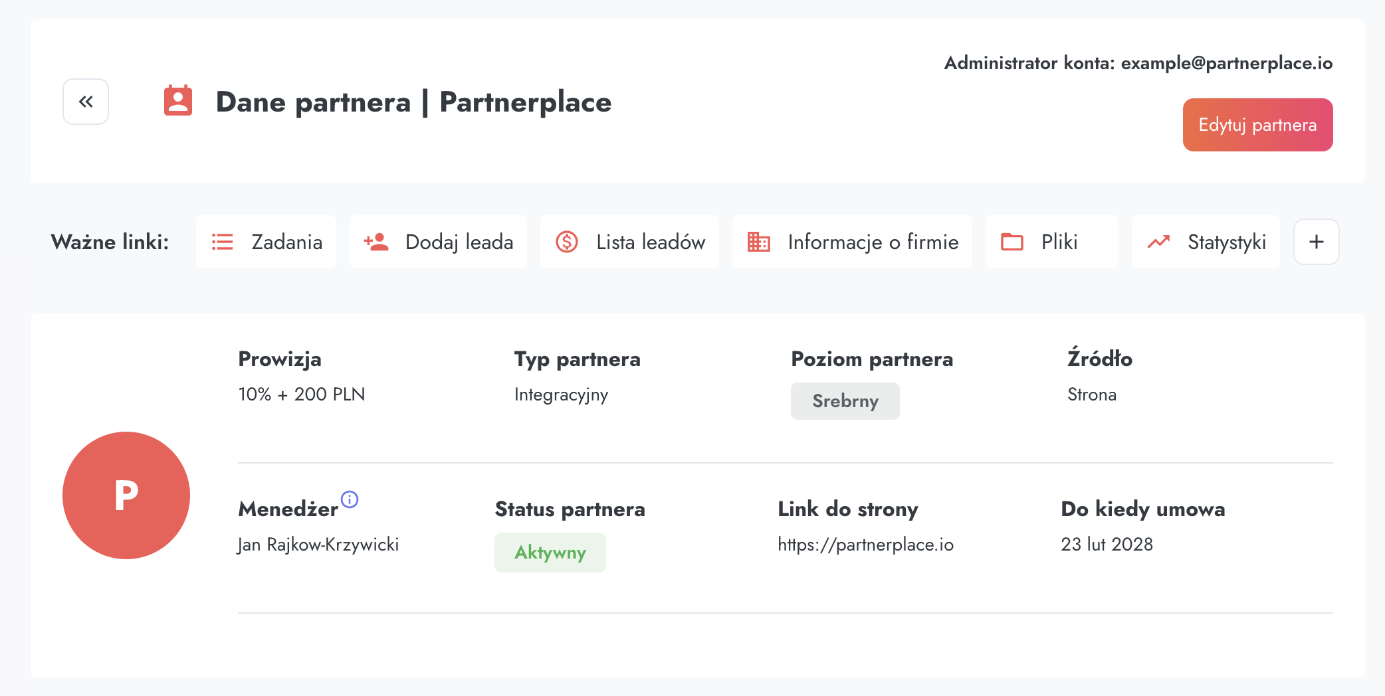
Task: Click the red P partner avatar
Action: pyautogui.click(x=126, y=495)
